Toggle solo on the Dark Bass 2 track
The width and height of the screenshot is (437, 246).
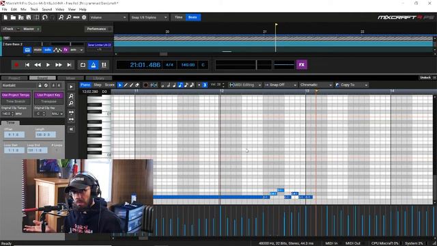(48, 50)
